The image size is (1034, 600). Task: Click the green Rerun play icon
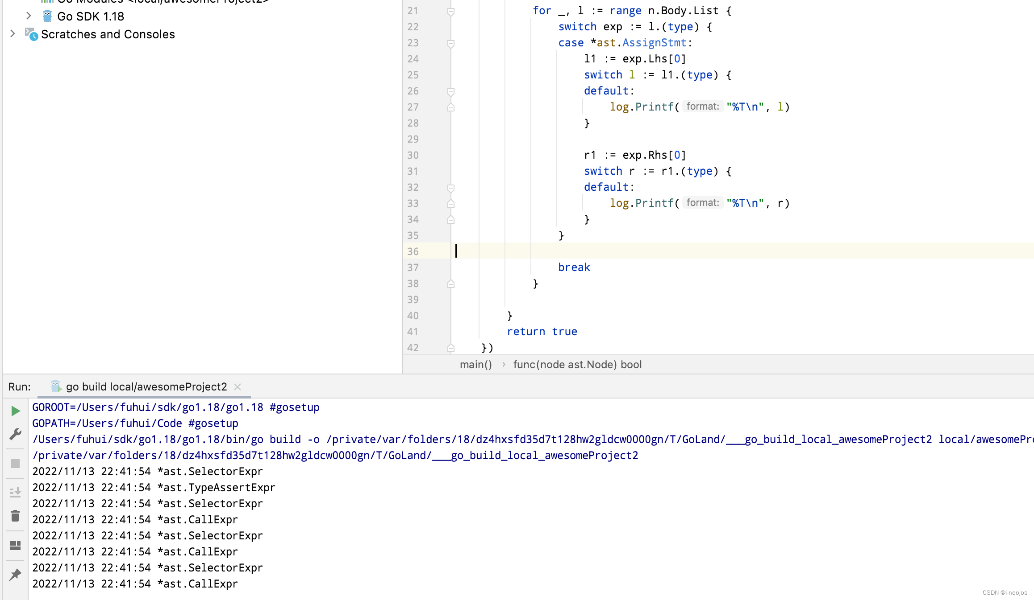tap(15, 411)
